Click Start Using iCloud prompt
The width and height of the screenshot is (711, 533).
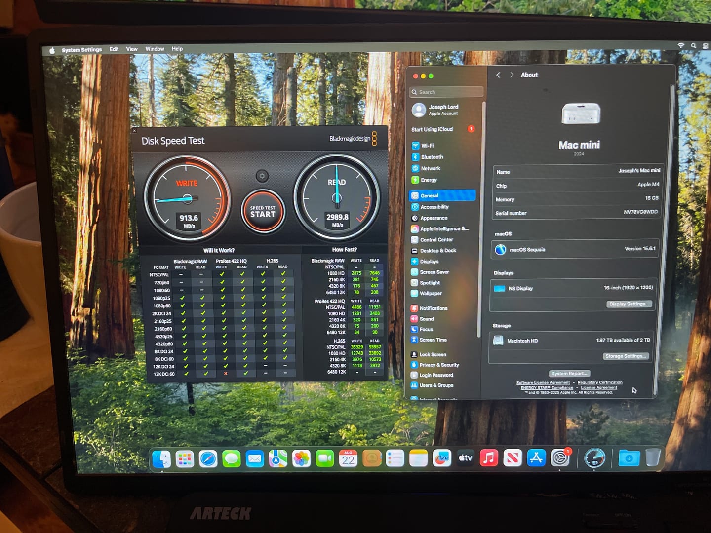[442, 129]
